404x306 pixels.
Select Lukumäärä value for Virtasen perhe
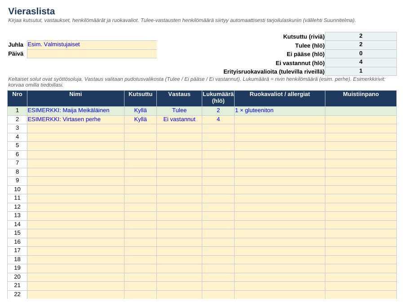tap(218, 119)
